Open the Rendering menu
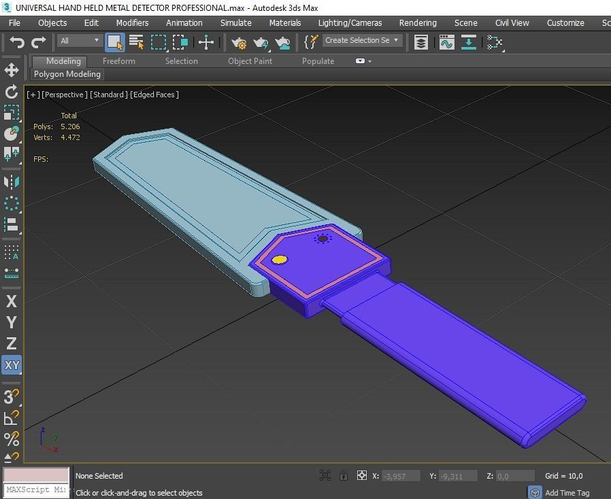Screen dimensions: 611x499 click(x=418, y=23)
